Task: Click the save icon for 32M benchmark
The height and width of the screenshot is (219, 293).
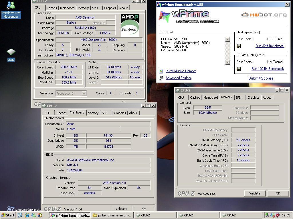Action: coord(239,46)
